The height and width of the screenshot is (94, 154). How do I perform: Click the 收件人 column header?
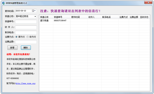94,17
